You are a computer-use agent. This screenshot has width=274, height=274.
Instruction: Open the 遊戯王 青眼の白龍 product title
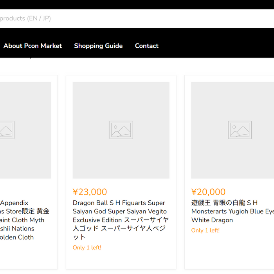pyautogui.click(x=224, y=203)
